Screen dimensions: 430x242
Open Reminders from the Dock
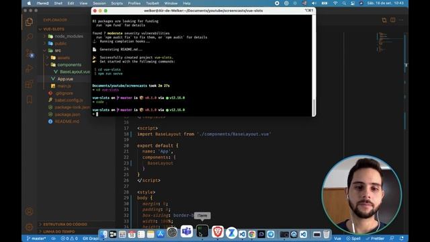pyautogui.click(x=141, y=234)
